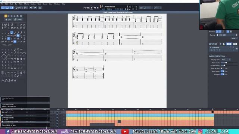Jump to the end of the score
239x134 pixels.
(98, 7)
